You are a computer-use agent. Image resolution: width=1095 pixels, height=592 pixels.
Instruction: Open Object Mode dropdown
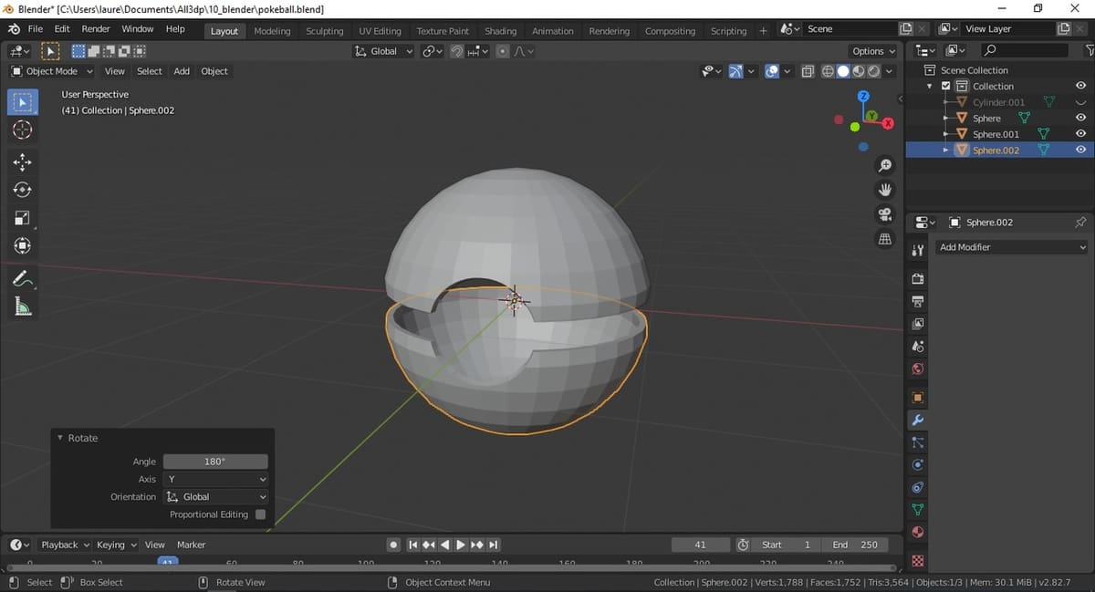click(x=52, y=71)
